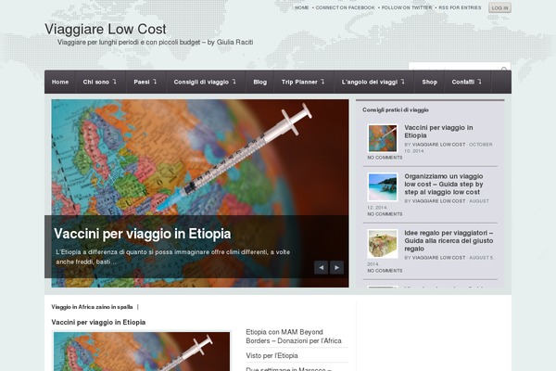Open the Shop menu item
This screenshot has height=371, width=556.
pyautogui.click(x=429, y=82)
